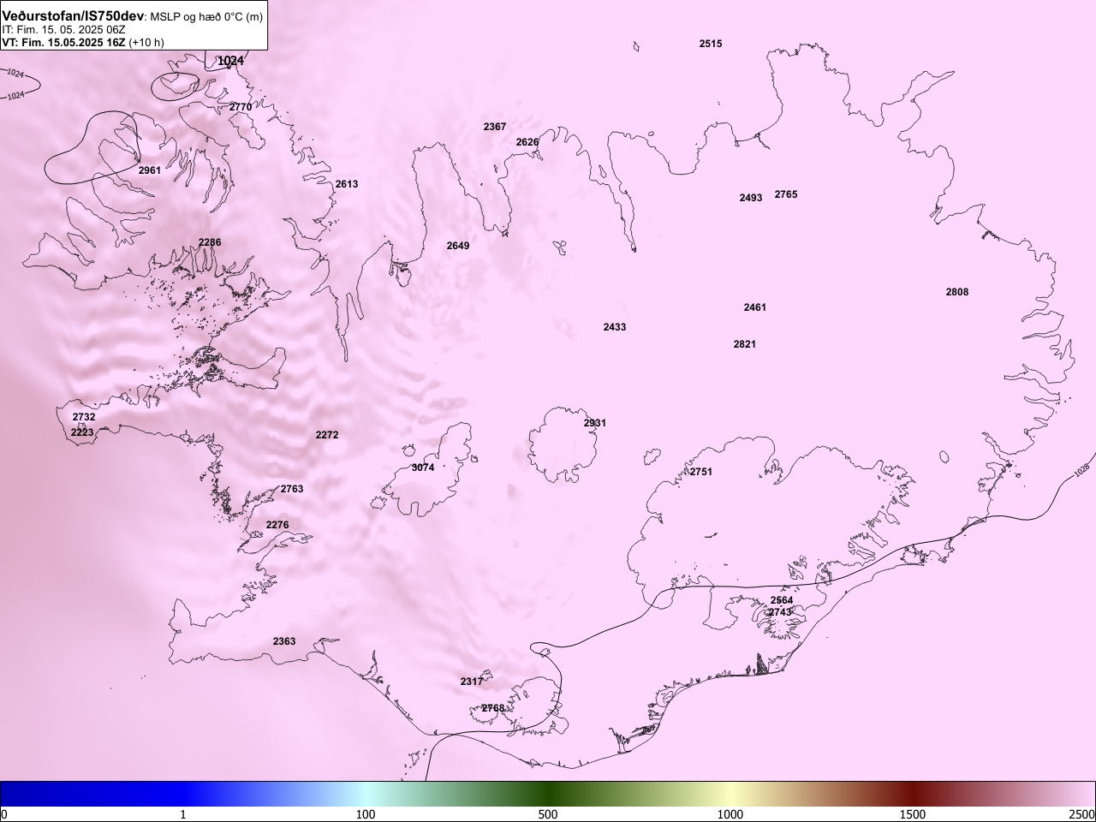Click the 2223 height value
1096x822 pixels.
coord(82,432)
